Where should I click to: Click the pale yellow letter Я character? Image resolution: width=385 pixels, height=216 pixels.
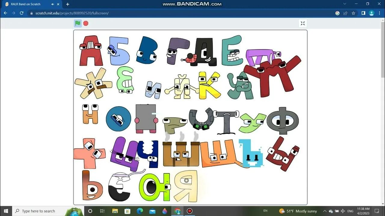pyautogui.click(x=186, y=186)
